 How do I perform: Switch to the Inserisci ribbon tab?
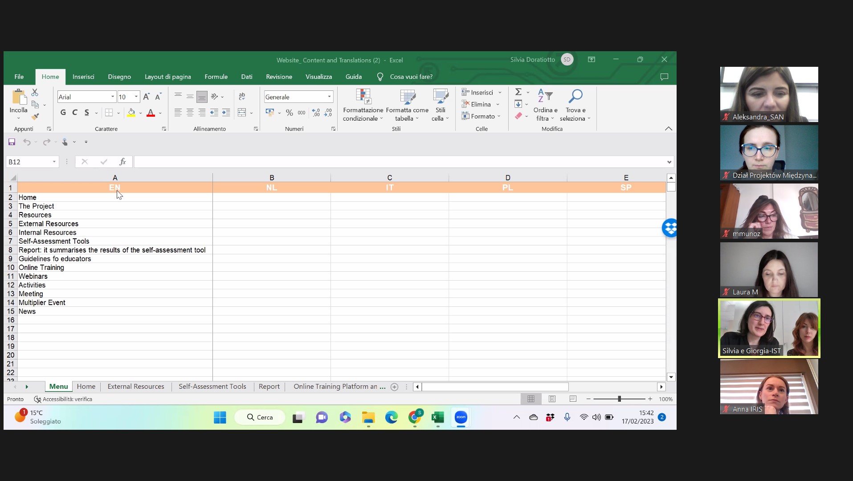tap(83, 77)
